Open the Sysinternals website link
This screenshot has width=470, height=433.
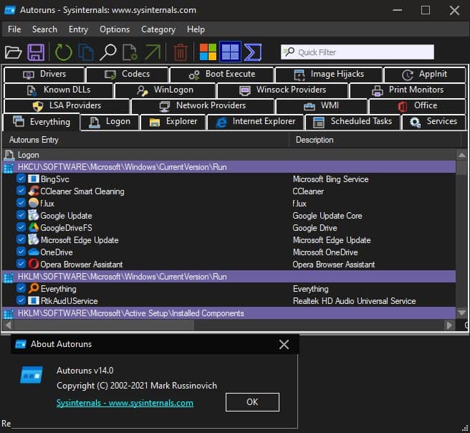pos(125,403)
